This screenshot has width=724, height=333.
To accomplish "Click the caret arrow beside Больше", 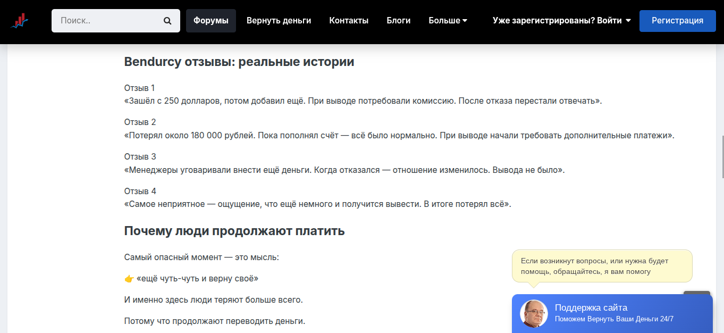I will point(465,21).
